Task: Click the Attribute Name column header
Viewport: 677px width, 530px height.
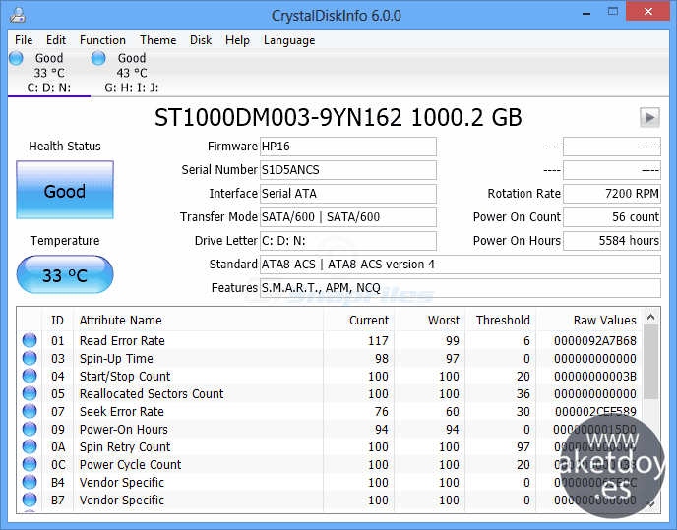Action: 198,321
